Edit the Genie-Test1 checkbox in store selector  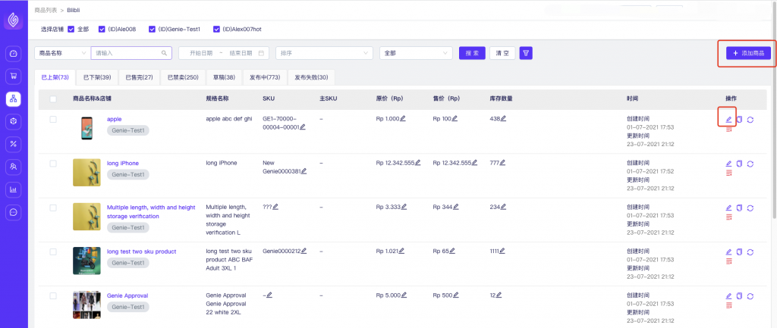(x=152, y=30)
